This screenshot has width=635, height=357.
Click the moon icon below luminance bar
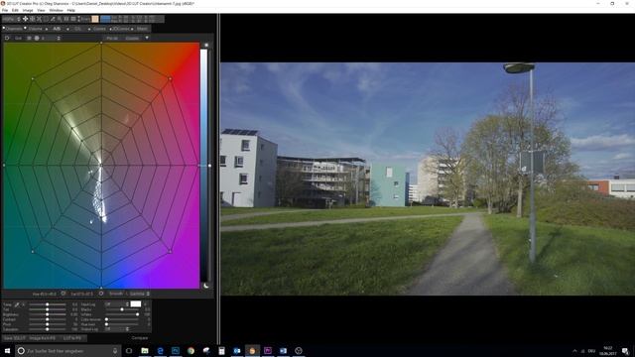[x=206, y=286]
